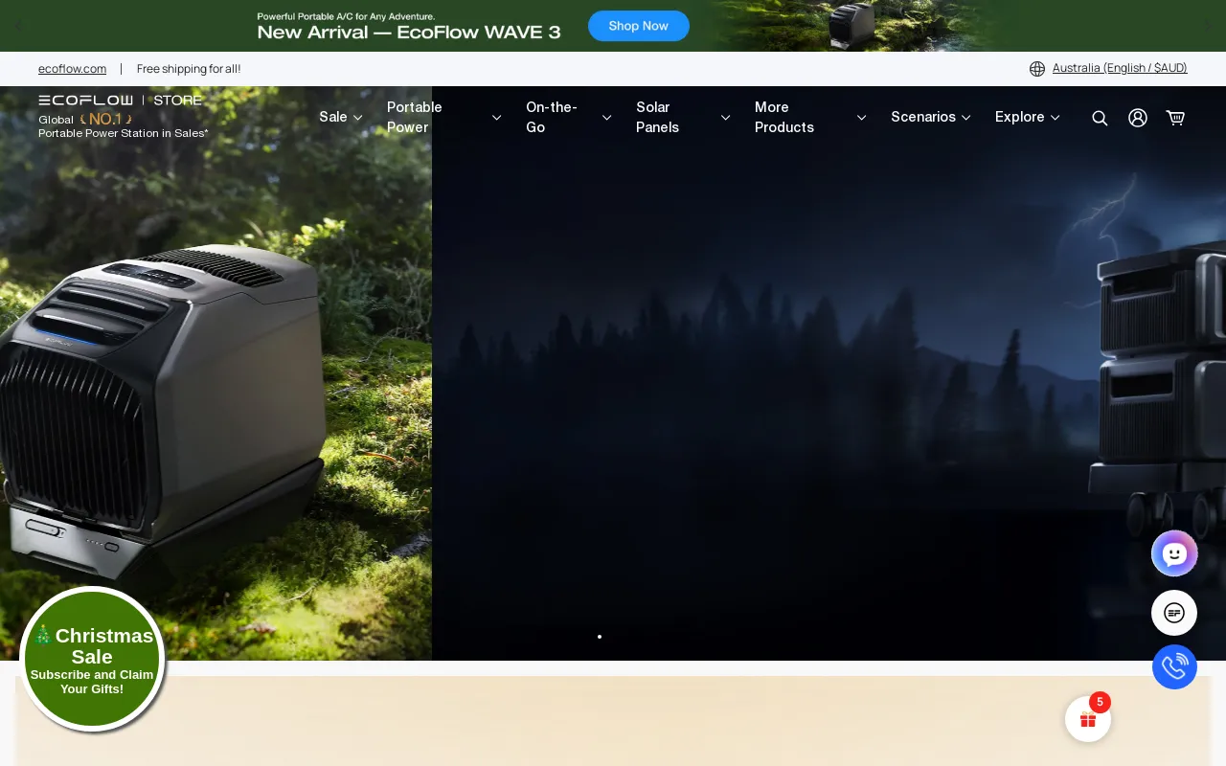Click the search magnifier icon
Screen dimensions: 1226x766
pyautogui.click(x=1100, y=118)
